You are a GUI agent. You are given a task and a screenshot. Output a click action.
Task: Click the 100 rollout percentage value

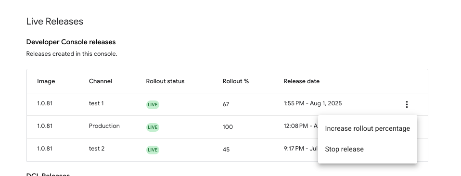pyautogui.click(x=228, y=127)
